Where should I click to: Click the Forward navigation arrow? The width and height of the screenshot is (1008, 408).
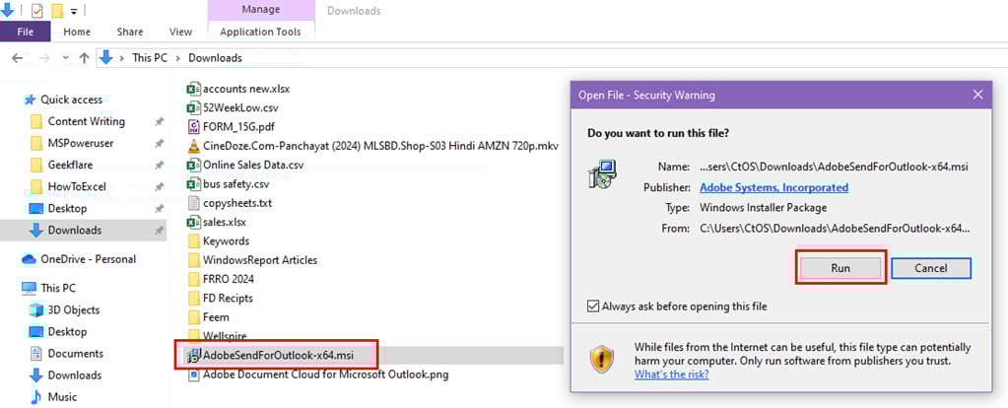[x=43, y=58]
